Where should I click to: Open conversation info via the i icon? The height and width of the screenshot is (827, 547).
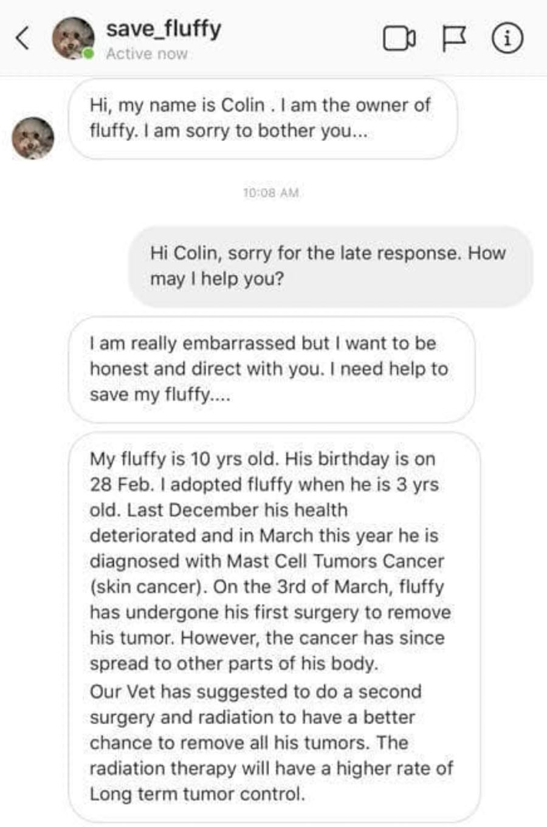506,39
